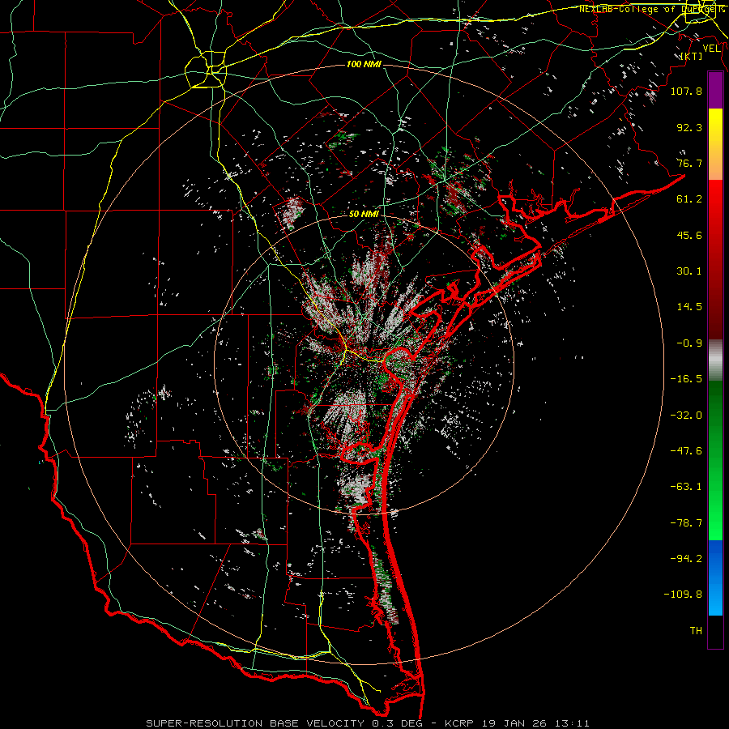
Task: Click the SUPER-RESOLUTION BASE VELOCITY caption text
Action: coord(255,723)
